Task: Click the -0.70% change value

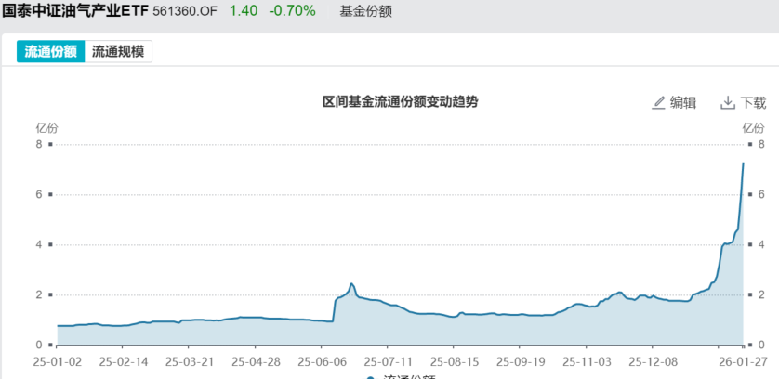Action: pyautogui.click(x=290, y=11)
